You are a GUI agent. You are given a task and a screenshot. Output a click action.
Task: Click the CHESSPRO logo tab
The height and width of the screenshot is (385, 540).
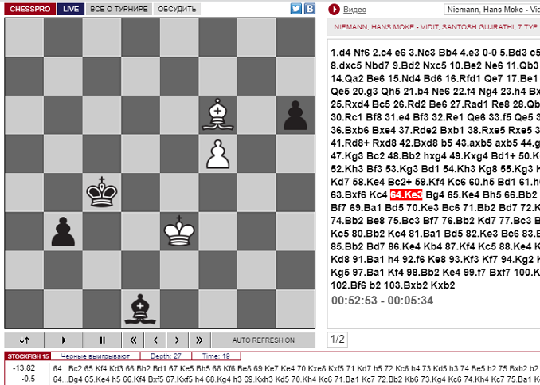point(29,9)
